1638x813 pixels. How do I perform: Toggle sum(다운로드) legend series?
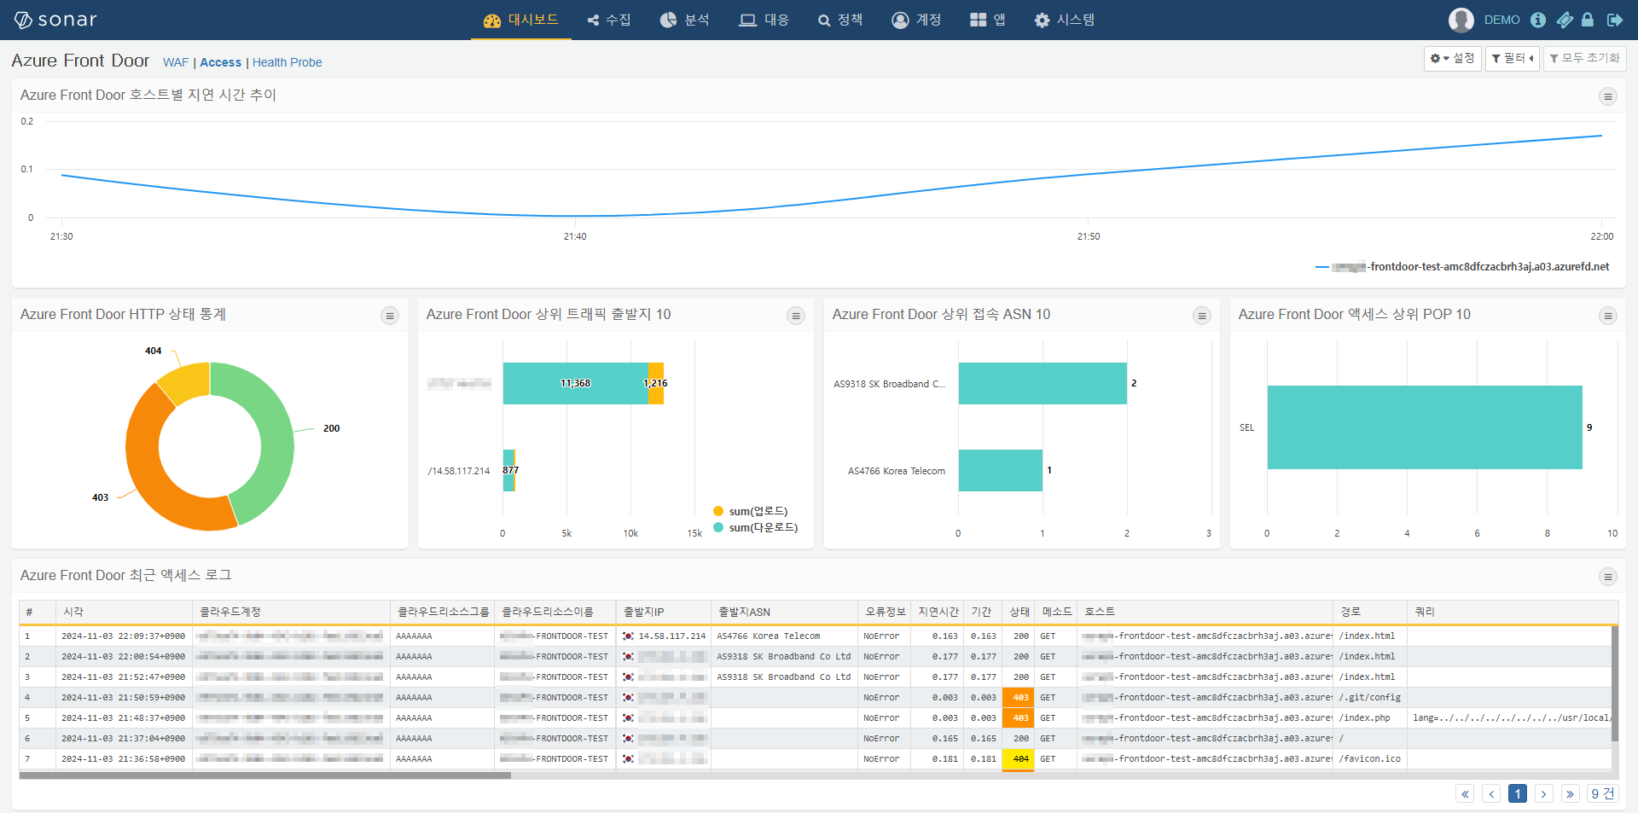(x=756, y=527)
